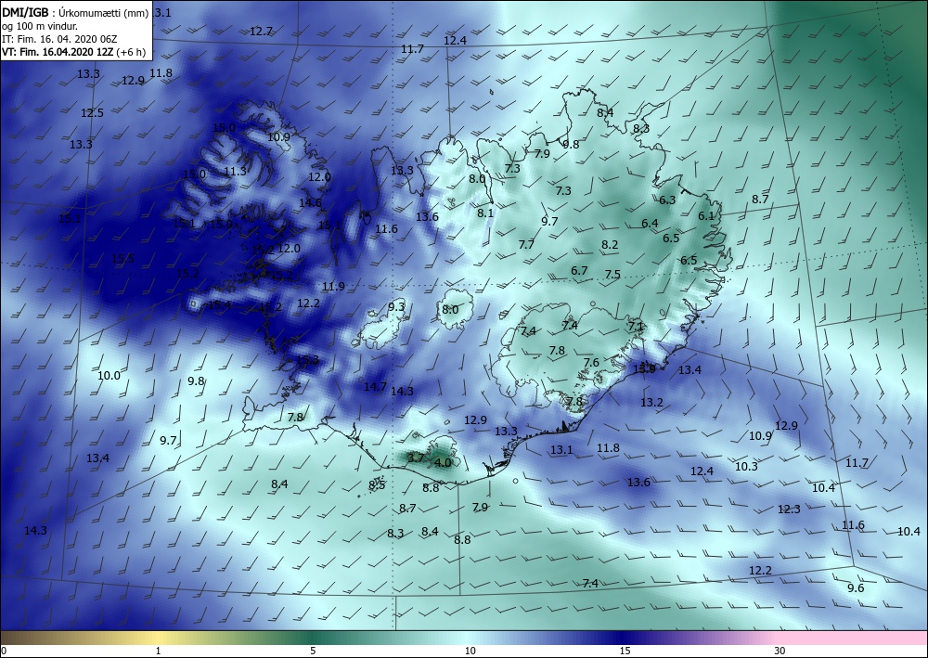This screenshot has width=928, height=658.
Task: Click the 13.1 value off the south coast
Action: pyautogui.click(x=561, y=450)
